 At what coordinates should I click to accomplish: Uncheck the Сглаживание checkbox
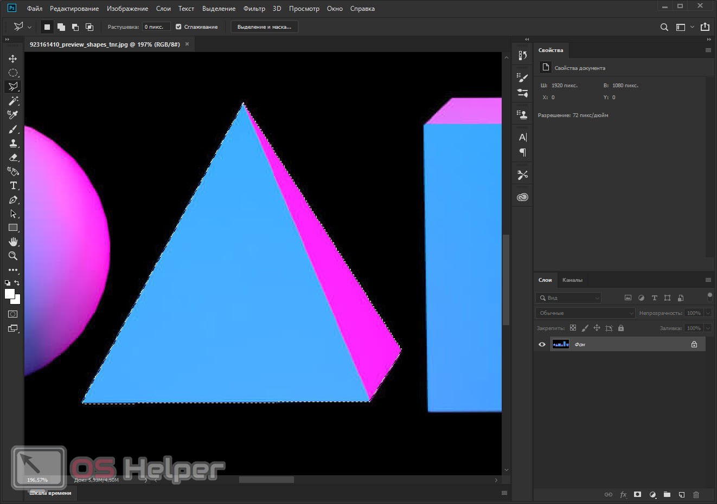click(x=178, y=27)
